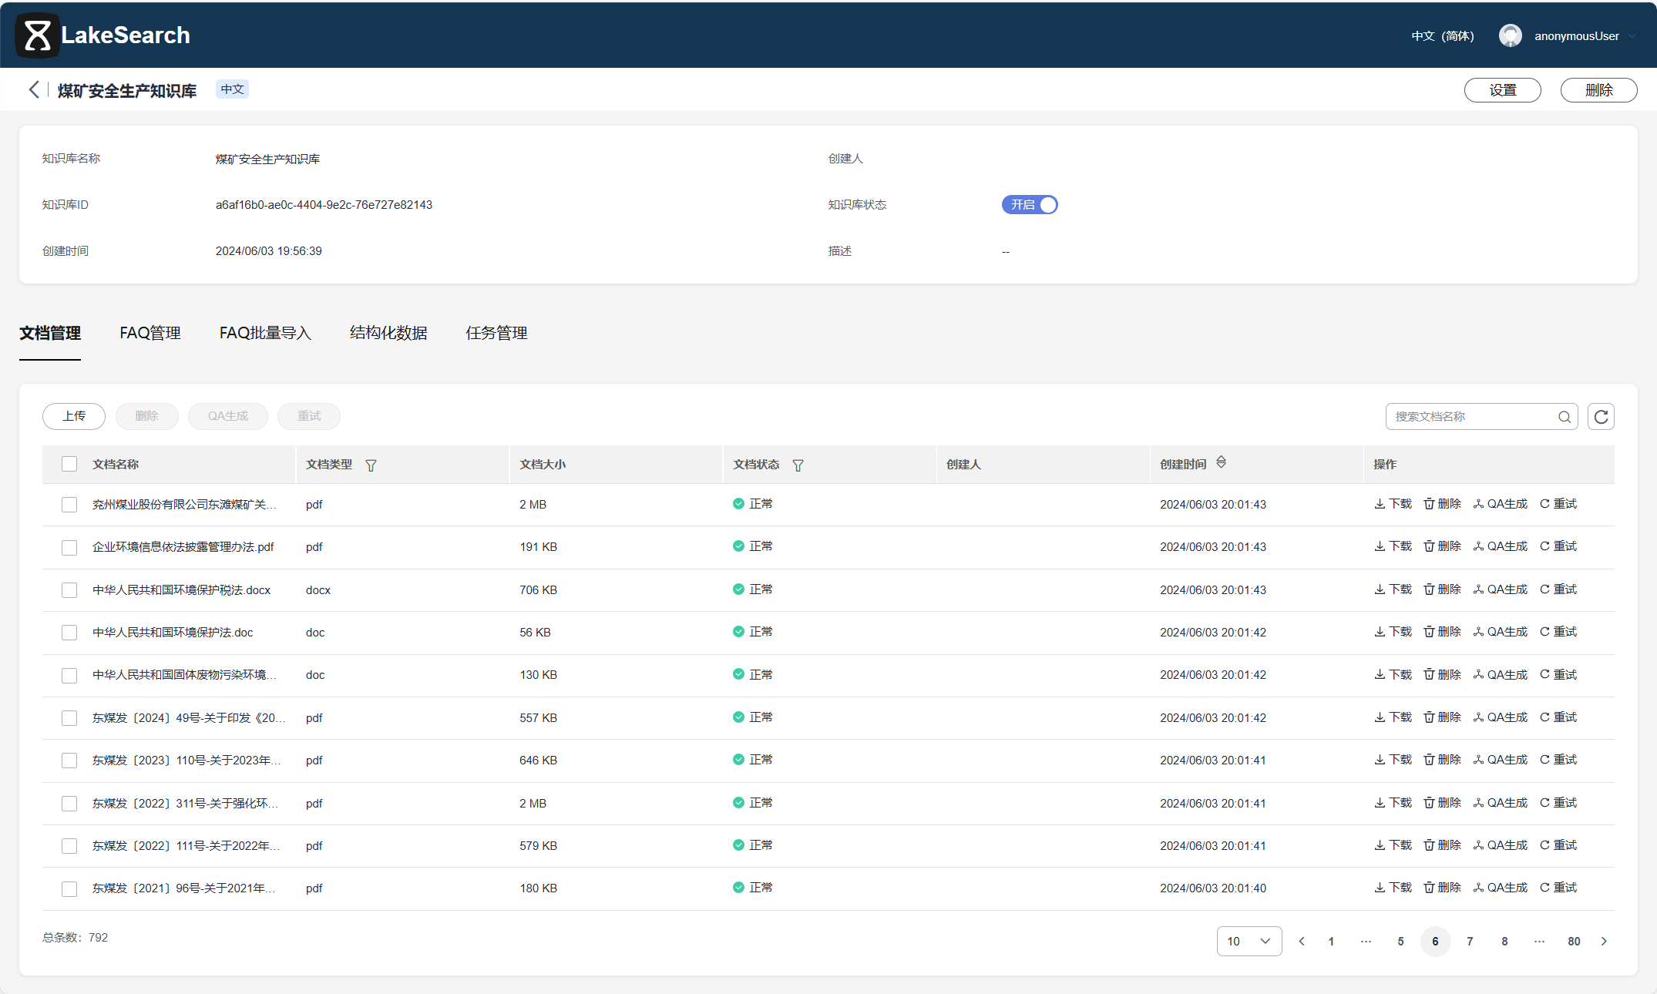Refresh the document list
1657x994 pixels.
click(1601, 416)
